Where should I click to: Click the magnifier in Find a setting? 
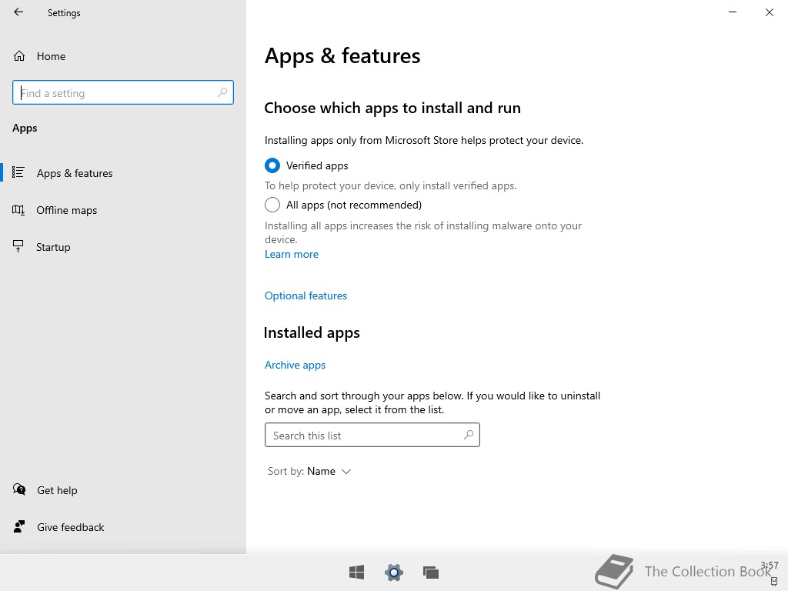coord(222,92)
